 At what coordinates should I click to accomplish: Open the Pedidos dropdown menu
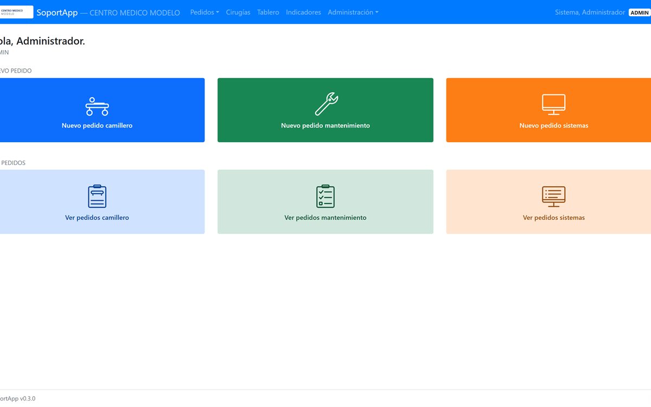[x=205, y=12]
